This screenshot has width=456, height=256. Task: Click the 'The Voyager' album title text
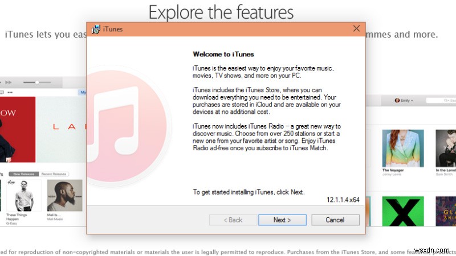pyautogui.click(x=393, y=170)
